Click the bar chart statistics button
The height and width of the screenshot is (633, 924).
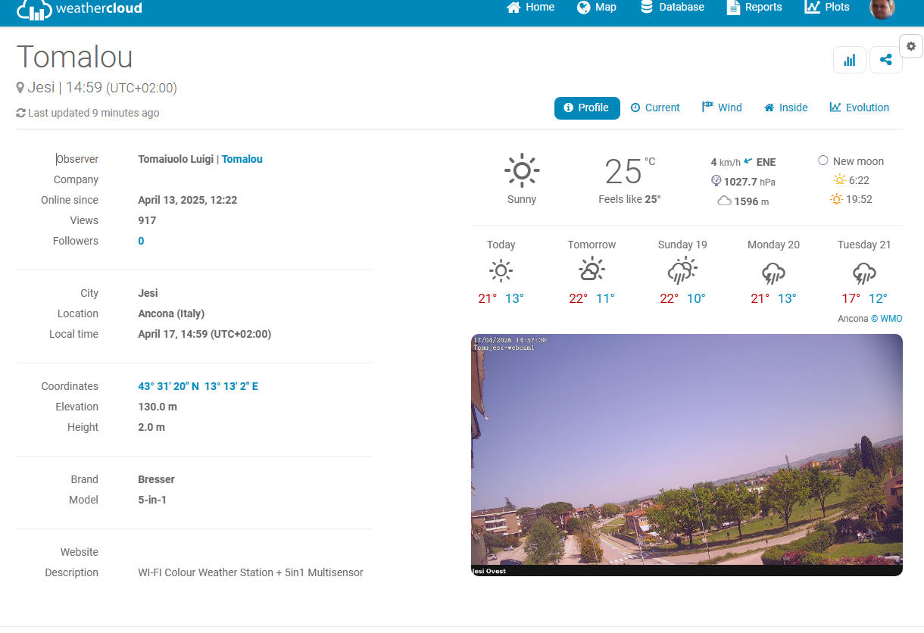[849, 61]
